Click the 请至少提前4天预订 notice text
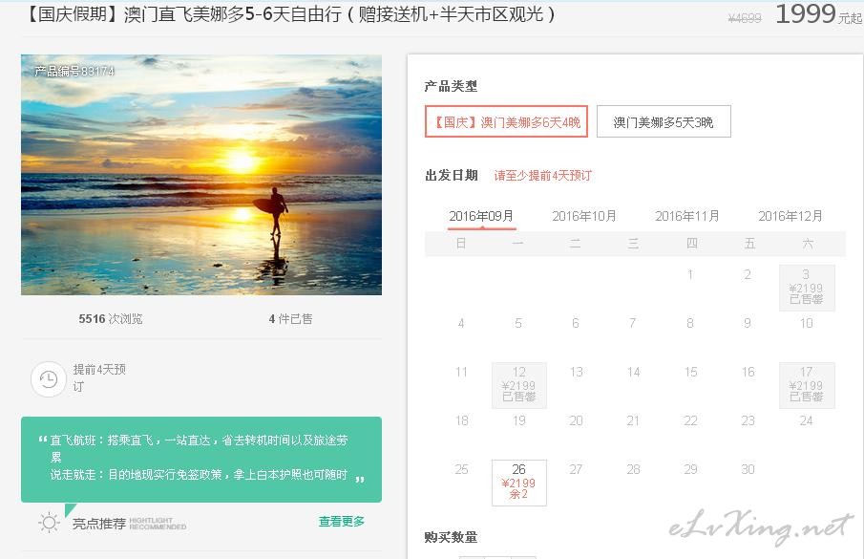Screen dimensions: 864x559 (543, 176)
